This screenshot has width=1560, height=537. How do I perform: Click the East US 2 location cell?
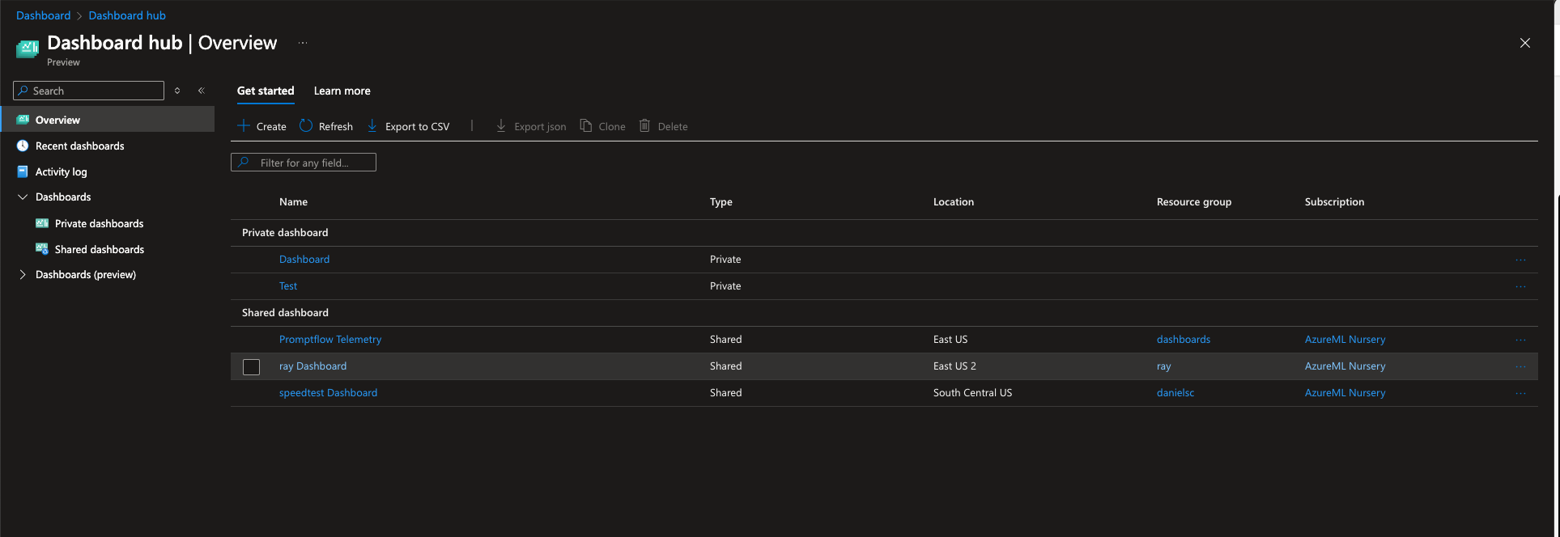click(x=954, y=366)
